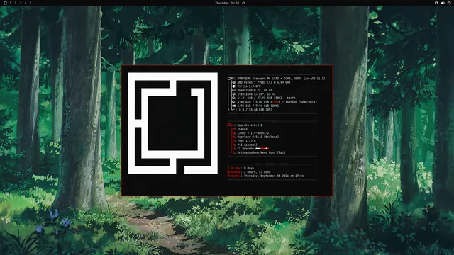The width and height of the screenshot is (454, 255).
Task: Click the package icon beside '941 (pacman)'
Action: [x=233, y=144]
